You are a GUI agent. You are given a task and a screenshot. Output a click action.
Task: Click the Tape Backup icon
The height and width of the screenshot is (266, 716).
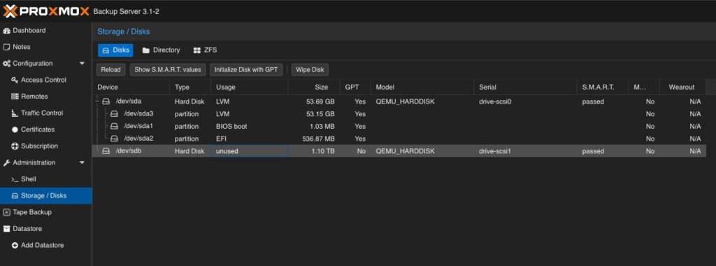6,212
